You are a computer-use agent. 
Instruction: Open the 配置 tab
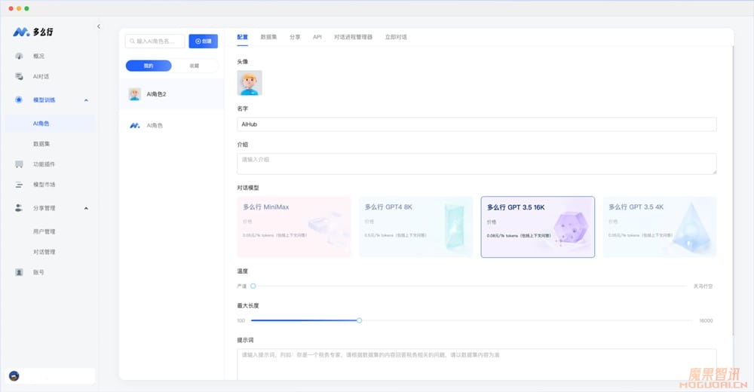click(x=242, y=37)
